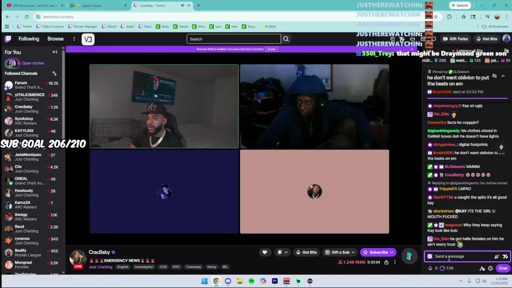
Task: Click the Get Bits button under the stream
Action: (306, 252)
